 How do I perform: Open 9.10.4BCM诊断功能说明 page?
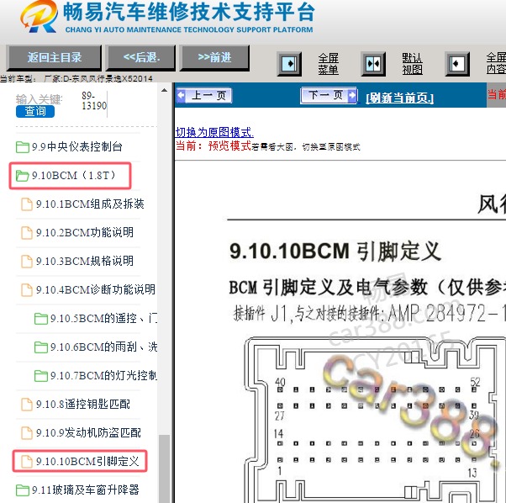click(96, 289)
